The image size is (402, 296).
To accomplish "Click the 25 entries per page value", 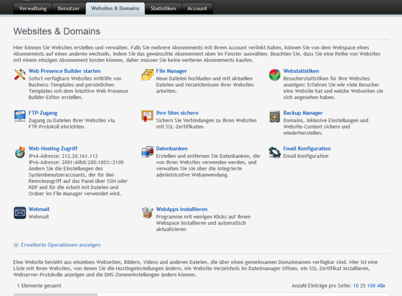I will [x=363, y=286].
